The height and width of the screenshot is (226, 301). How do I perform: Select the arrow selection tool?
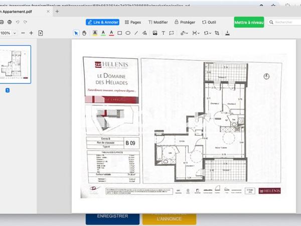76,33
